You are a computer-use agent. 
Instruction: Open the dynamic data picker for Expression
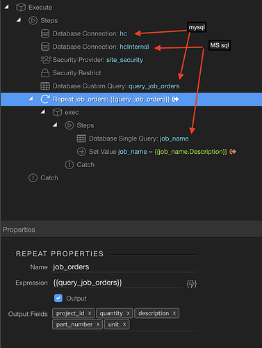[192, 283]
